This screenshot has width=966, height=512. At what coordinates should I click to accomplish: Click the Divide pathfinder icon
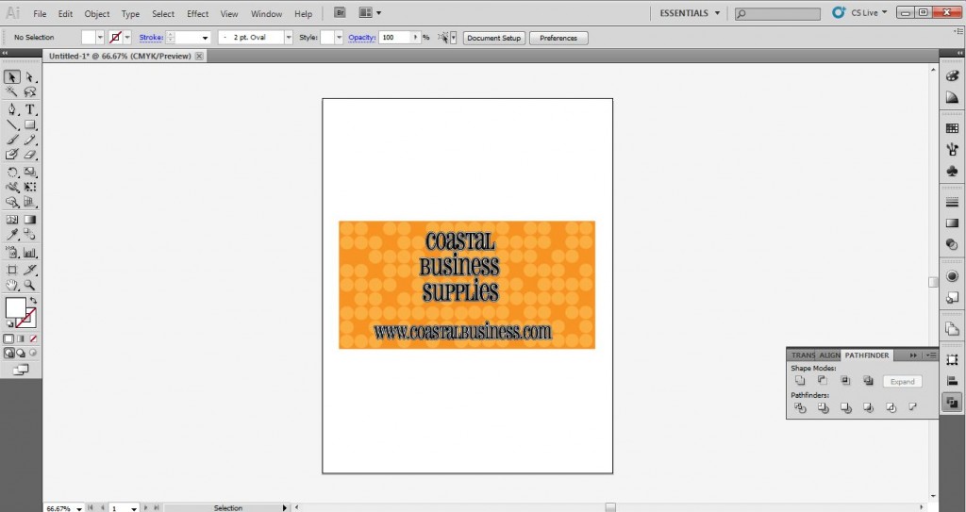point(800,407)
